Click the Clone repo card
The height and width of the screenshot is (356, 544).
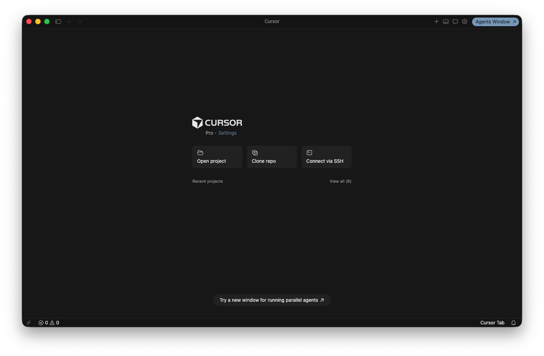pos(272,157)
